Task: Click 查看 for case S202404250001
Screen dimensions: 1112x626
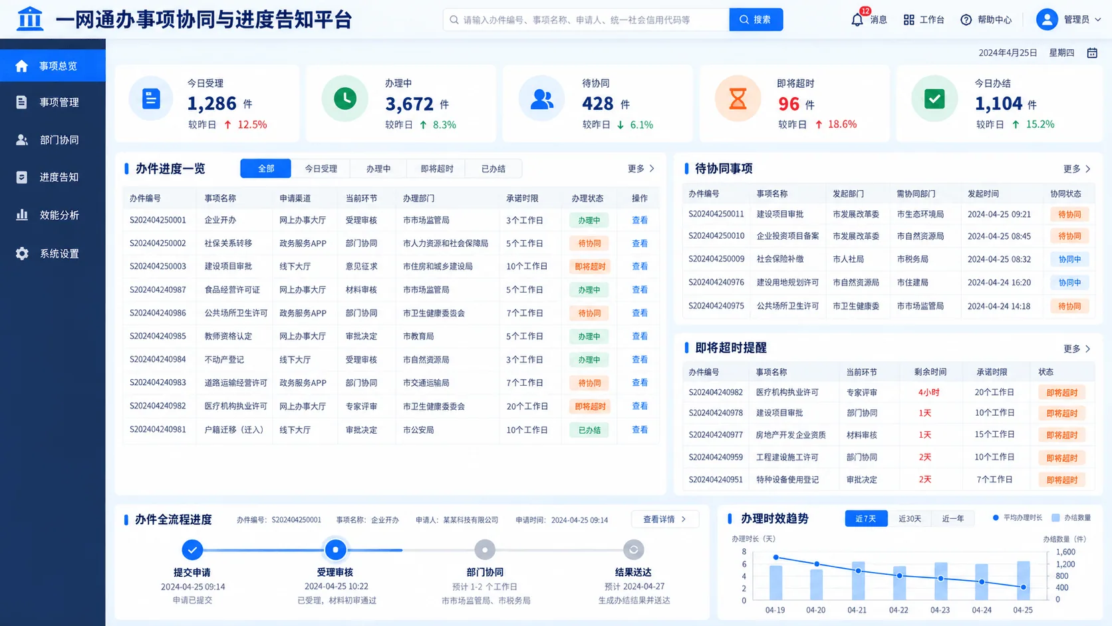Action: [640, 220]
